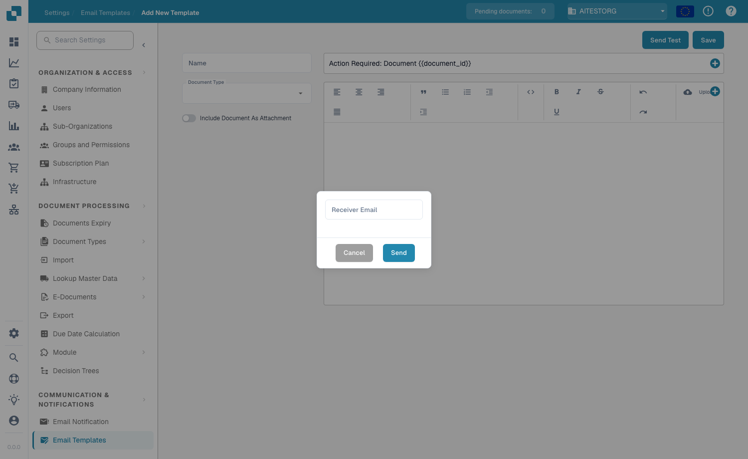Start a numbered list
748x459 pixels.
coord(467,92)
